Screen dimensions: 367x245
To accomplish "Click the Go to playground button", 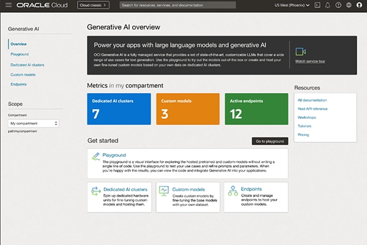I will coord(270,141).
